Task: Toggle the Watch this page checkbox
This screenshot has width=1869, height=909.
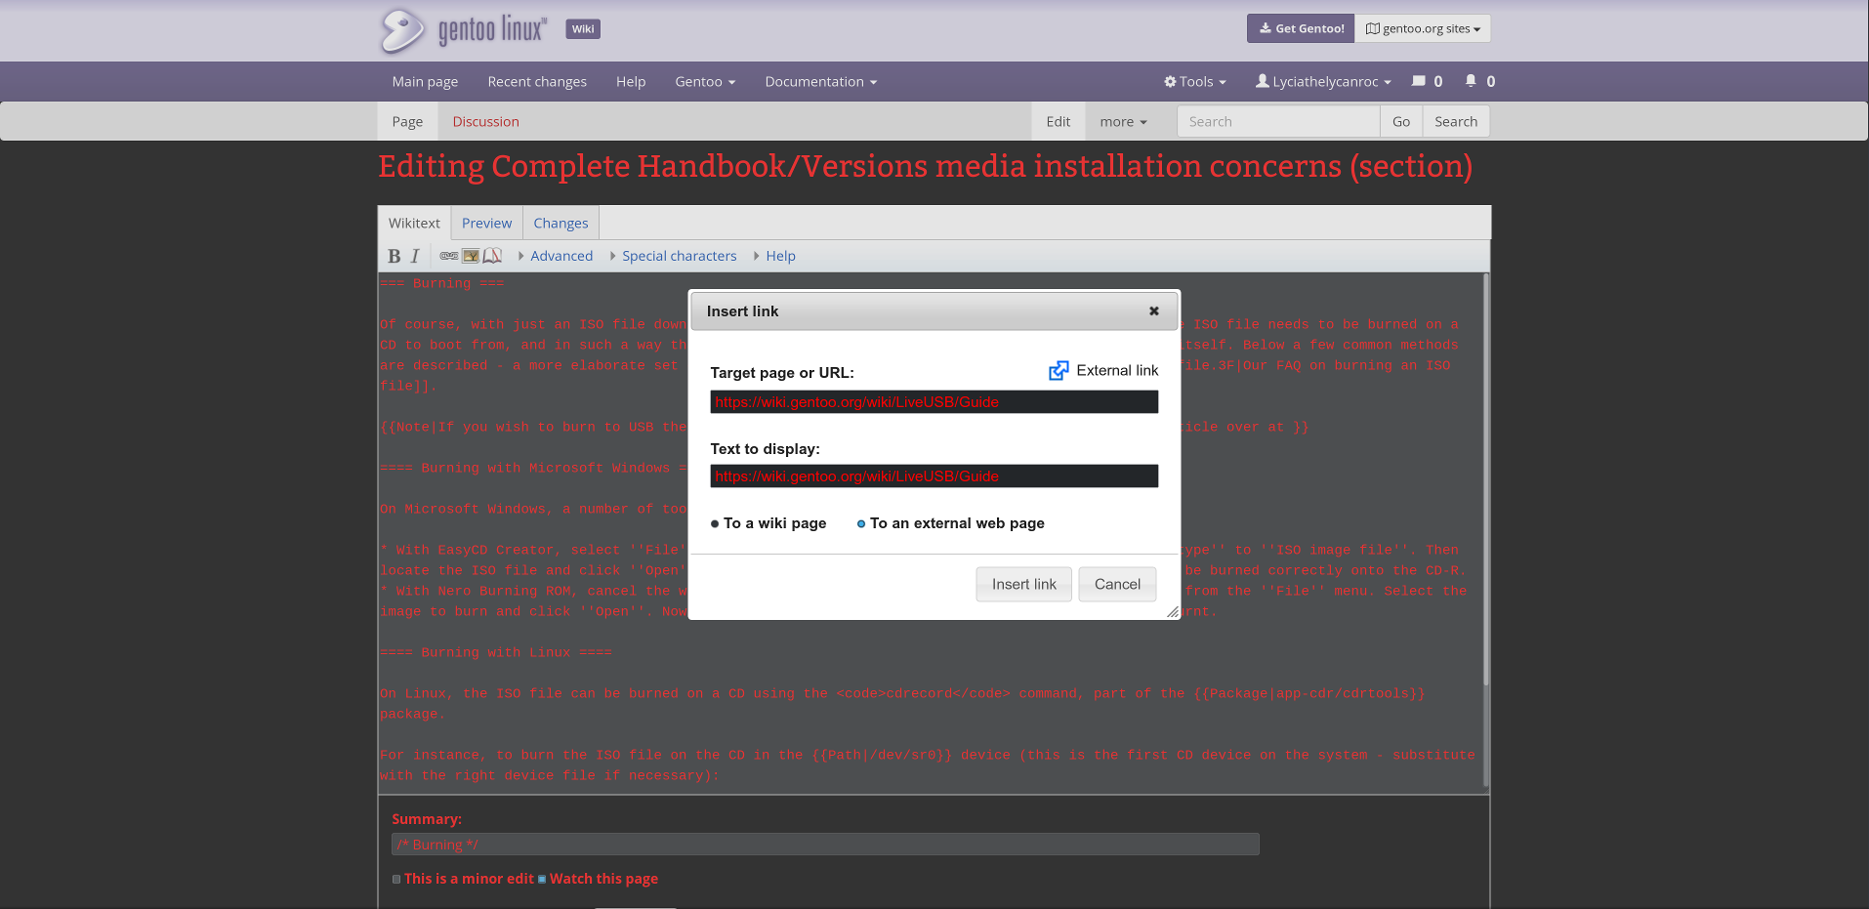Action: 542,879
